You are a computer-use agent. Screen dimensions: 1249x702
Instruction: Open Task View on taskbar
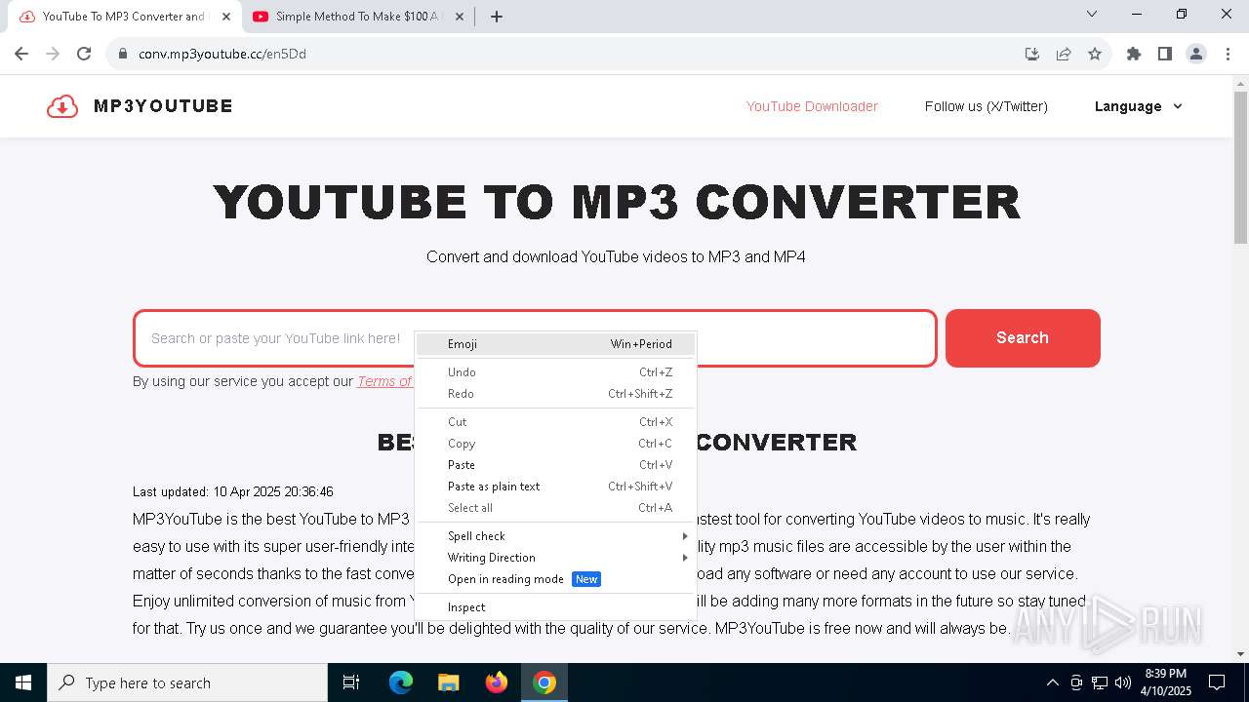coord(351,682)
